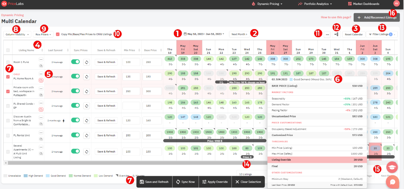Click the Next Month button
This screenshot has width=404, height=189.
[x=239, y=34]
